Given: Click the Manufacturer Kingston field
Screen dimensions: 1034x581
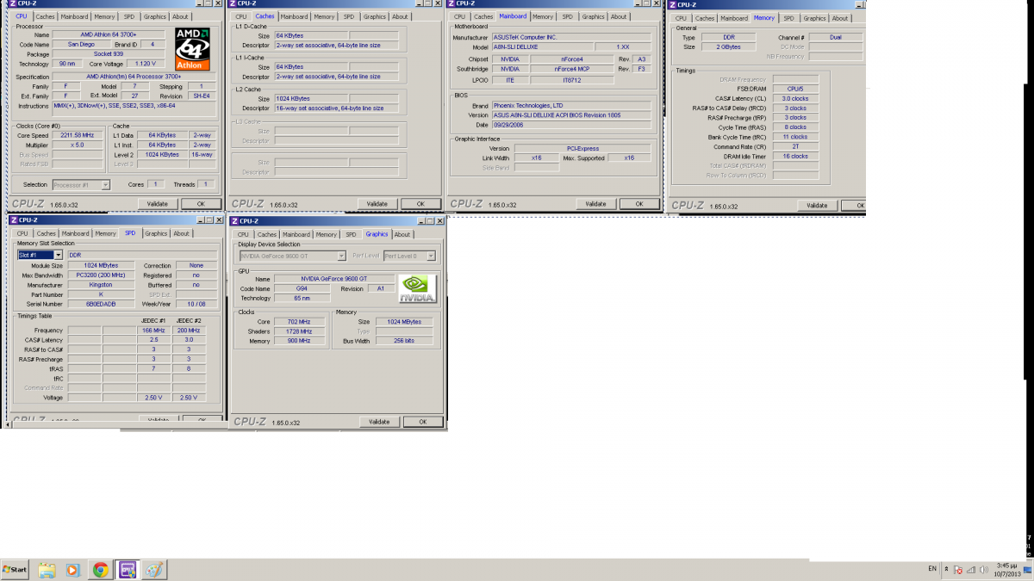Looking at the screenshot, I should [103, 285].
